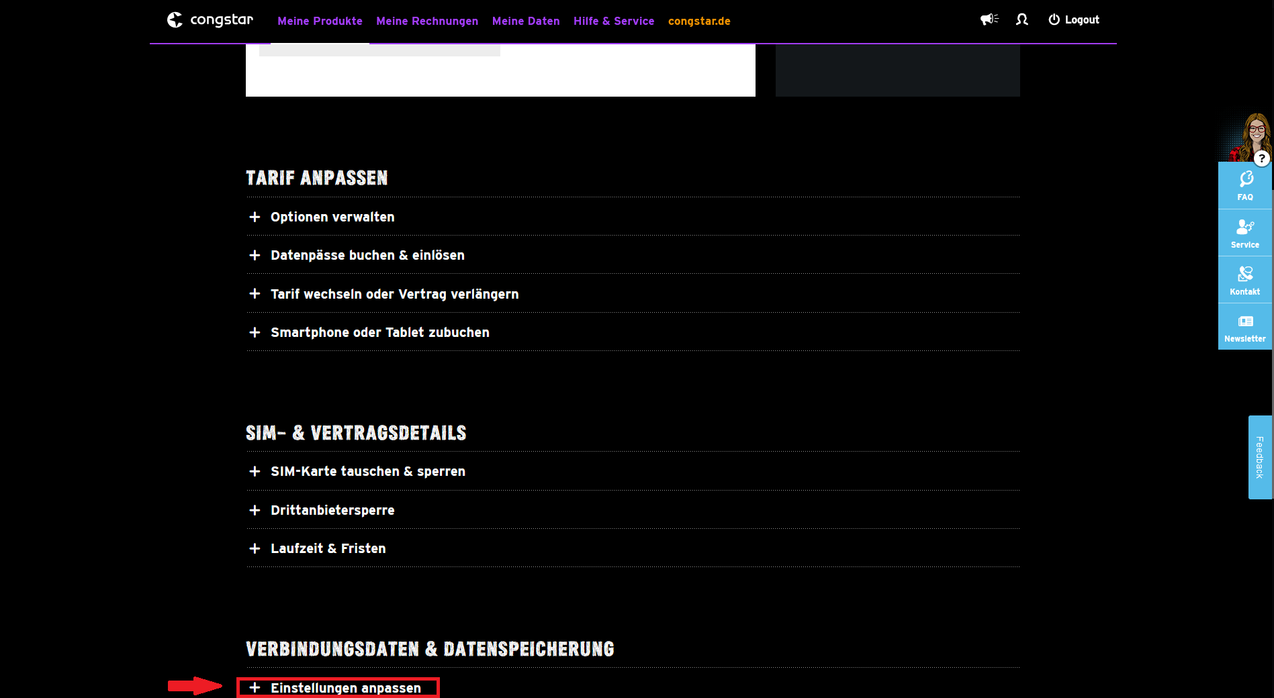1274x698 pixels.
Task: Expand Einstellungen anpassen
Action: coord(345,688)
